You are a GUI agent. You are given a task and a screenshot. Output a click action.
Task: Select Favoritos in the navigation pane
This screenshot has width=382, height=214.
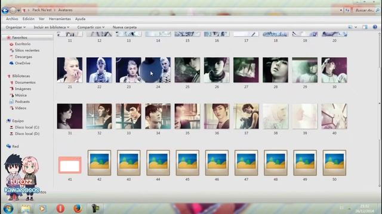click(20, 37)
